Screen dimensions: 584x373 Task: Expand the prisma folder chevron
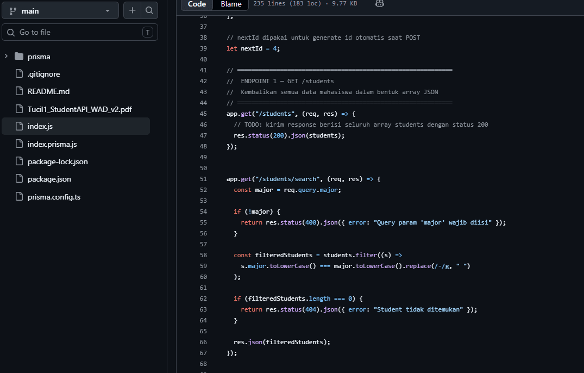(x=6, y=56)
